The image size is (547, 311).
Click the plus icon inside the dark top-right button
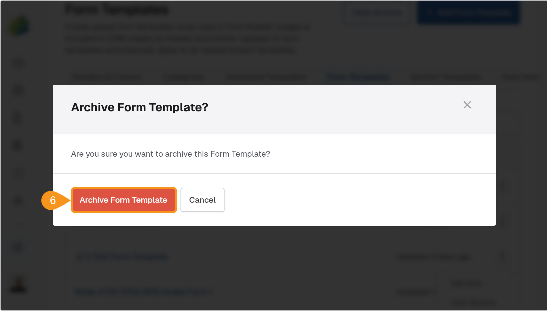click(430, 12)
